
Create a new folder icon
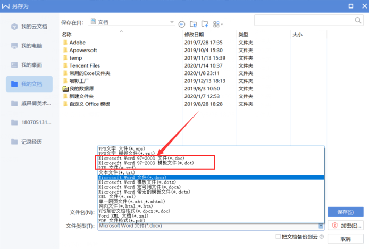pos(205,24)
